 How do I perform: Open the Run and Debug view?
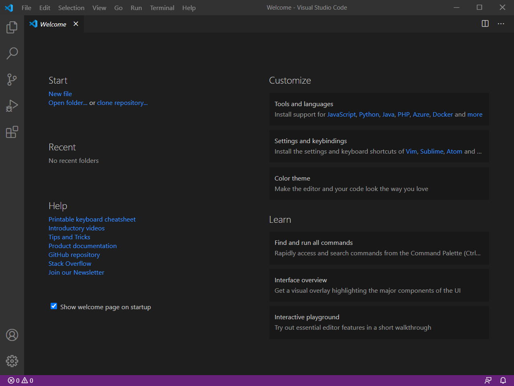(12, 106)
